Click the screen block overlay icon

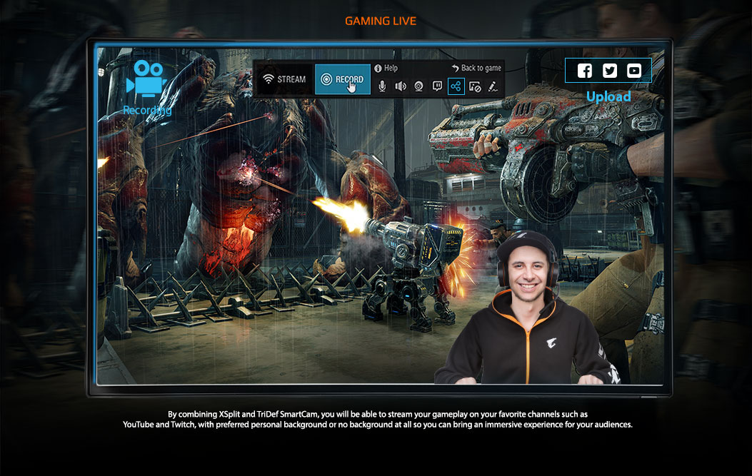[x=475, y=86]
